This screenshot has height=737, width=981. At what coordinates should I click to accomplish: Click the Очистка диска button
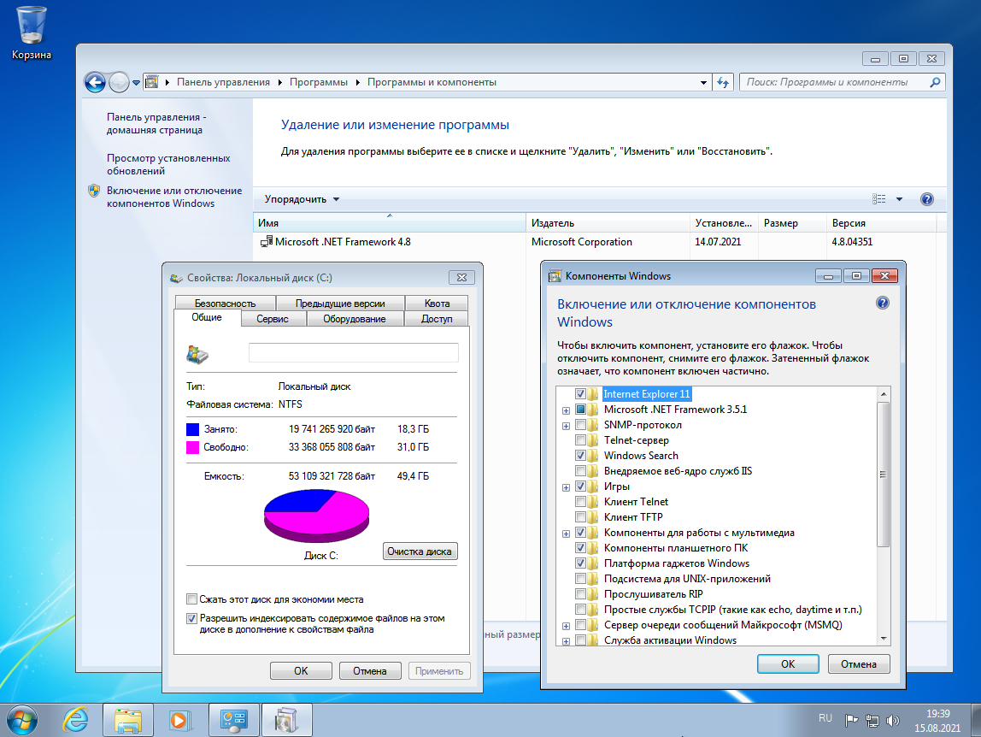(420, 551)
